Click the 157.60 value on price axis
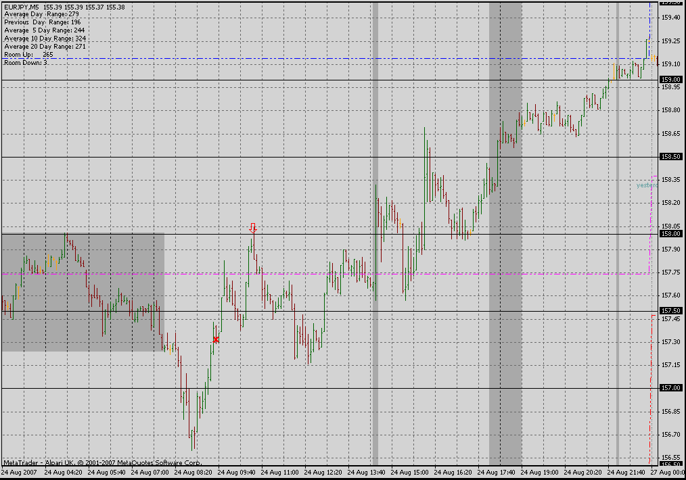 670,295
